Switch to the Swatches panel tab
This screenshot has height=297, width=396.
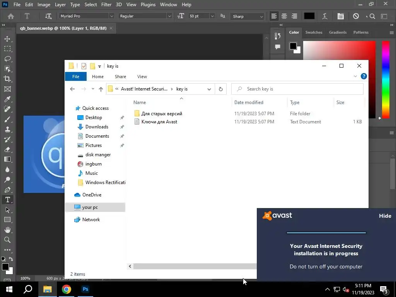314,32
